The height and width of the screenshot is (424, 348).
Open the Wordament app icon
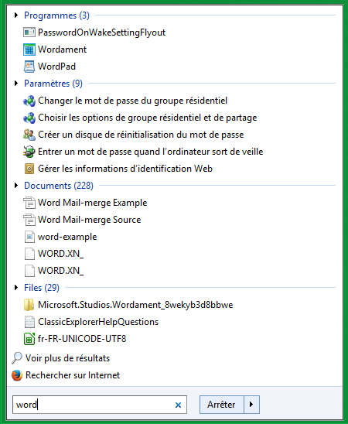pyautogui.click(x=29, y=50)
